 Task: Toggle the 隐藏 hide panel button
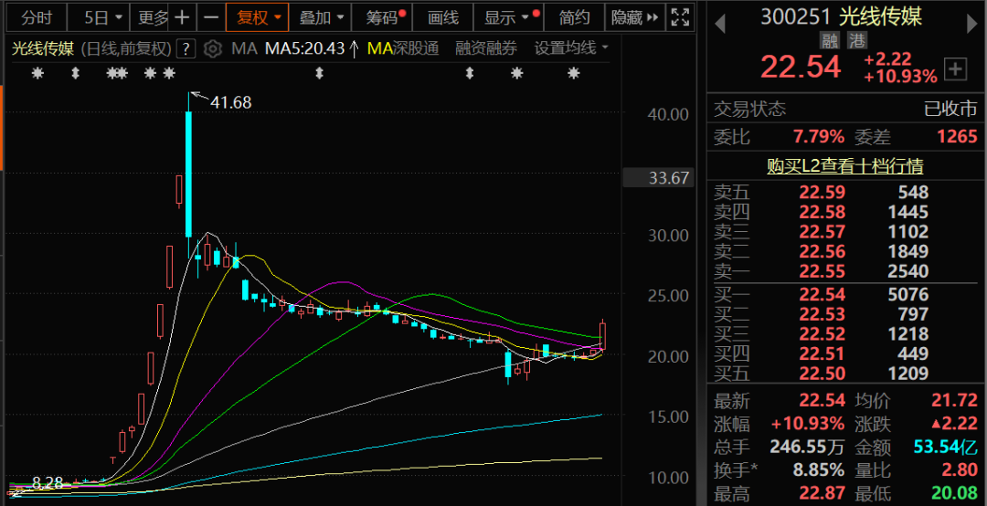[631, 17]
